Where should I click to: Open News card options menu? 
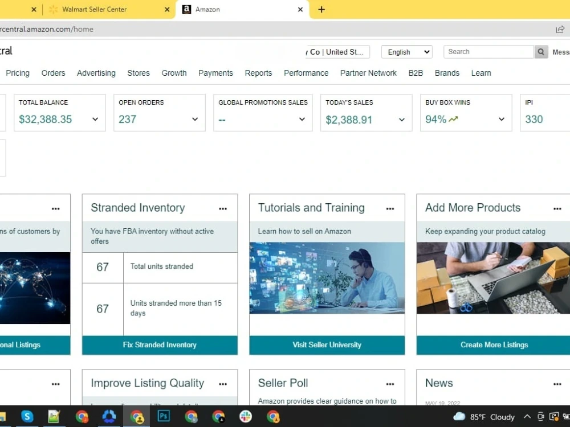[557, 384]
